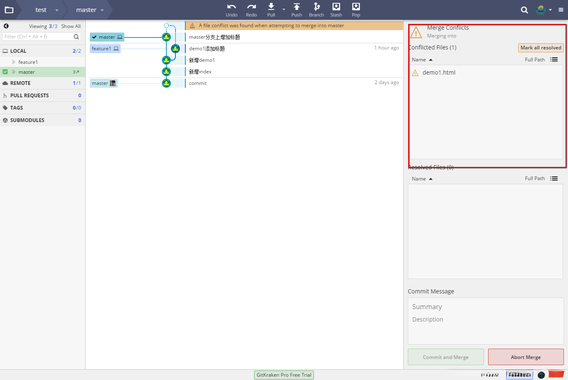Select commit message '新增index'
The height and width of the screenshot is (380, 568).
[x=200, y=72]
